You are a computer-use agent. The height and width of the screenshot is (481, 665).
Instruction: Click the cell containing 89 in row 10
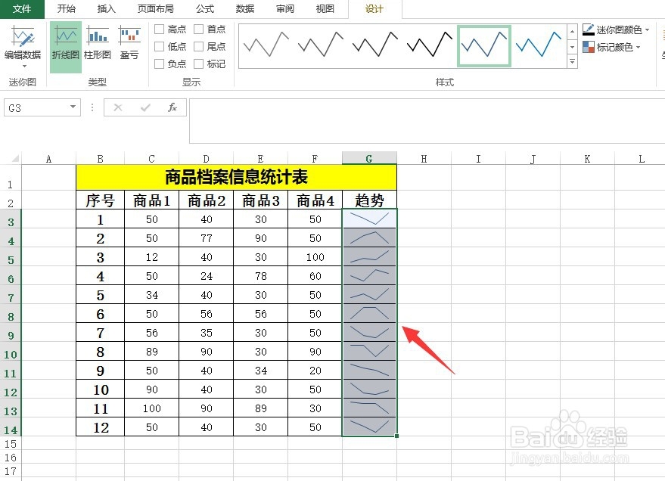pos(151,352)
